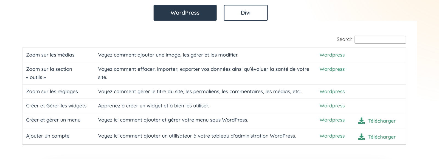This screenshot has height=159, width=439.
Task: Open Wordpress link in Zoom sur les médias row
Action: tap(332, 55)
